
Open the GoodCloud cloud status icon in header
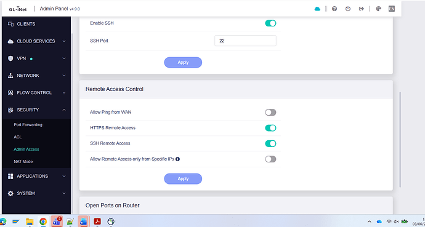coord(317,9)
